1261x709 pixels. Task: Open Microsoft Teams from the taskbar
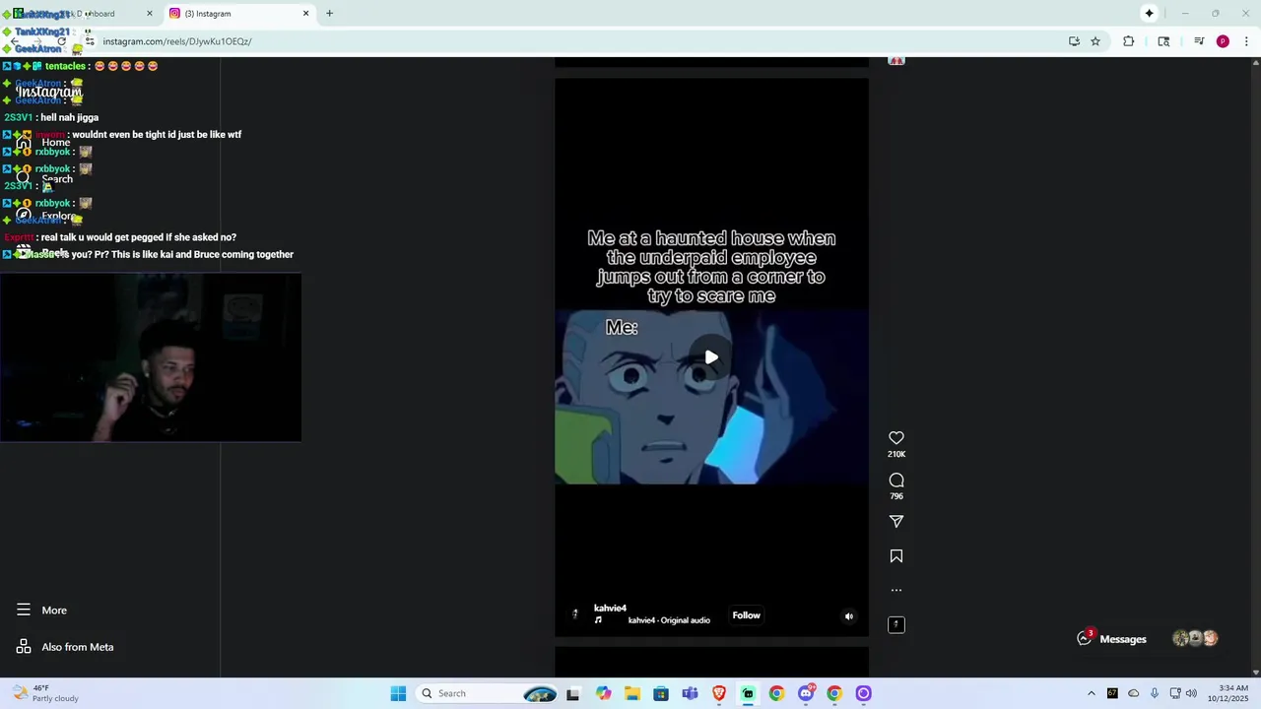(690, 693)
